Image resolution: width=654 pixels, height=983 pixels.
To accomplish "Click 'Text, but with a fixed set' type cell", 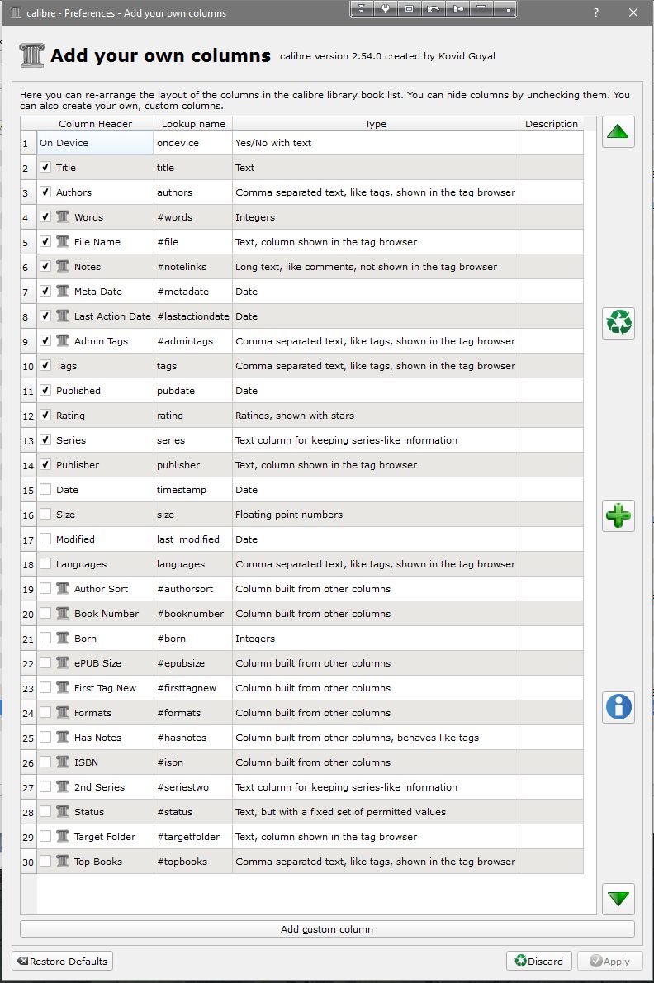I will tap(376, 812).
